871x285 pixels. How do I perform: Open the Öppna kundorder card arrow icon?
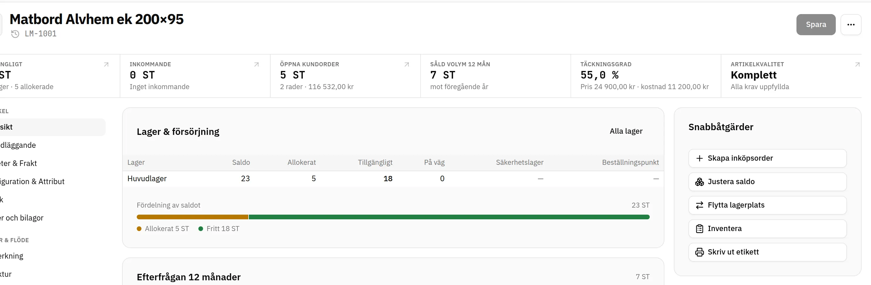pyautogui.click(x=407, y=65)
